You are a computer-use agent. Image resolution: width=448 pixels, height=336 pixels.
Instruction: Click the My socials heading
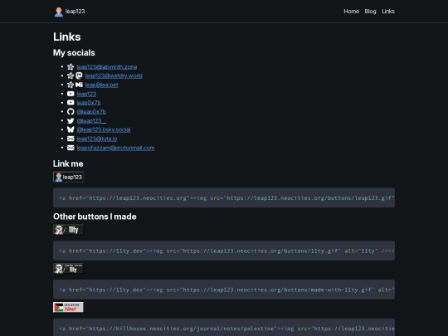click(x=74, y=53)
